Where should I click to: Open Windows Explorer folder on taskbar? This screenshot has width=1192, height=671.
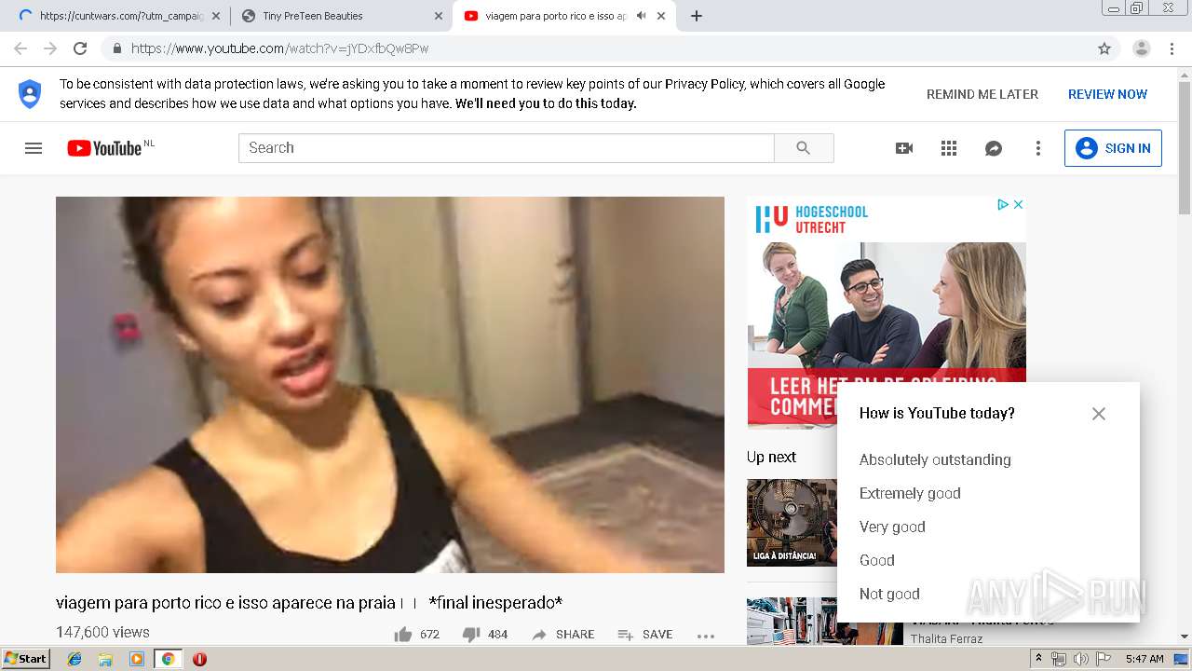click(105, 659)
